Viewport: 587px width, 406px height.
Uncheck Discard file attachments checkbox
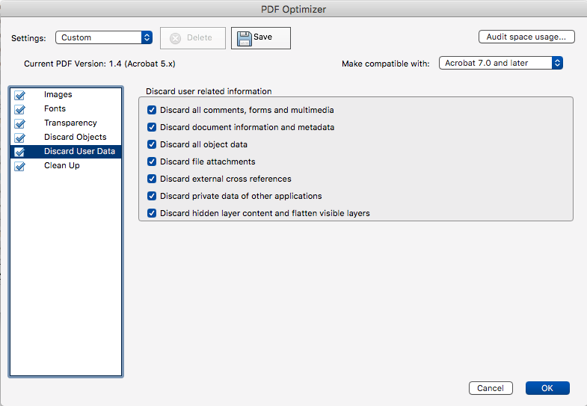click(x=152, y=162)
